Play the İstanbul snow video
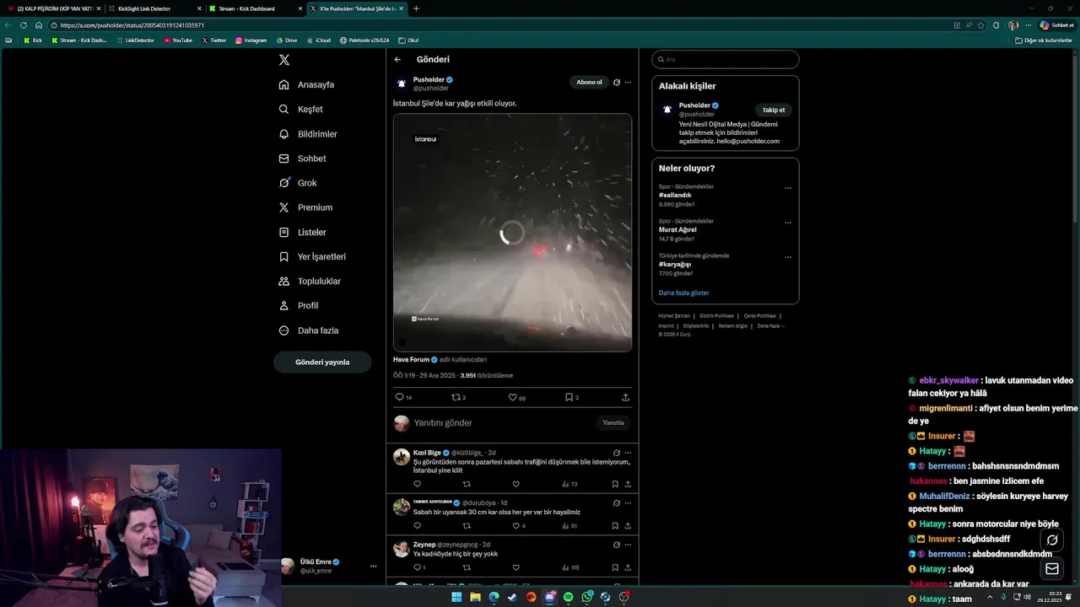The image size is (1080, 607). 512,234
